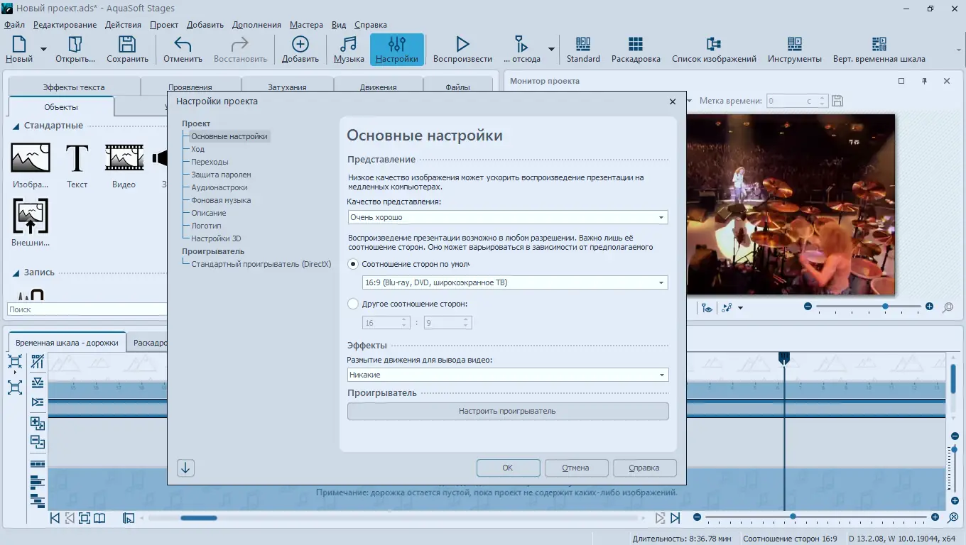Open the отсюда dropdown arrow
This screenshot has width=966, height=545.
(550, 50)
